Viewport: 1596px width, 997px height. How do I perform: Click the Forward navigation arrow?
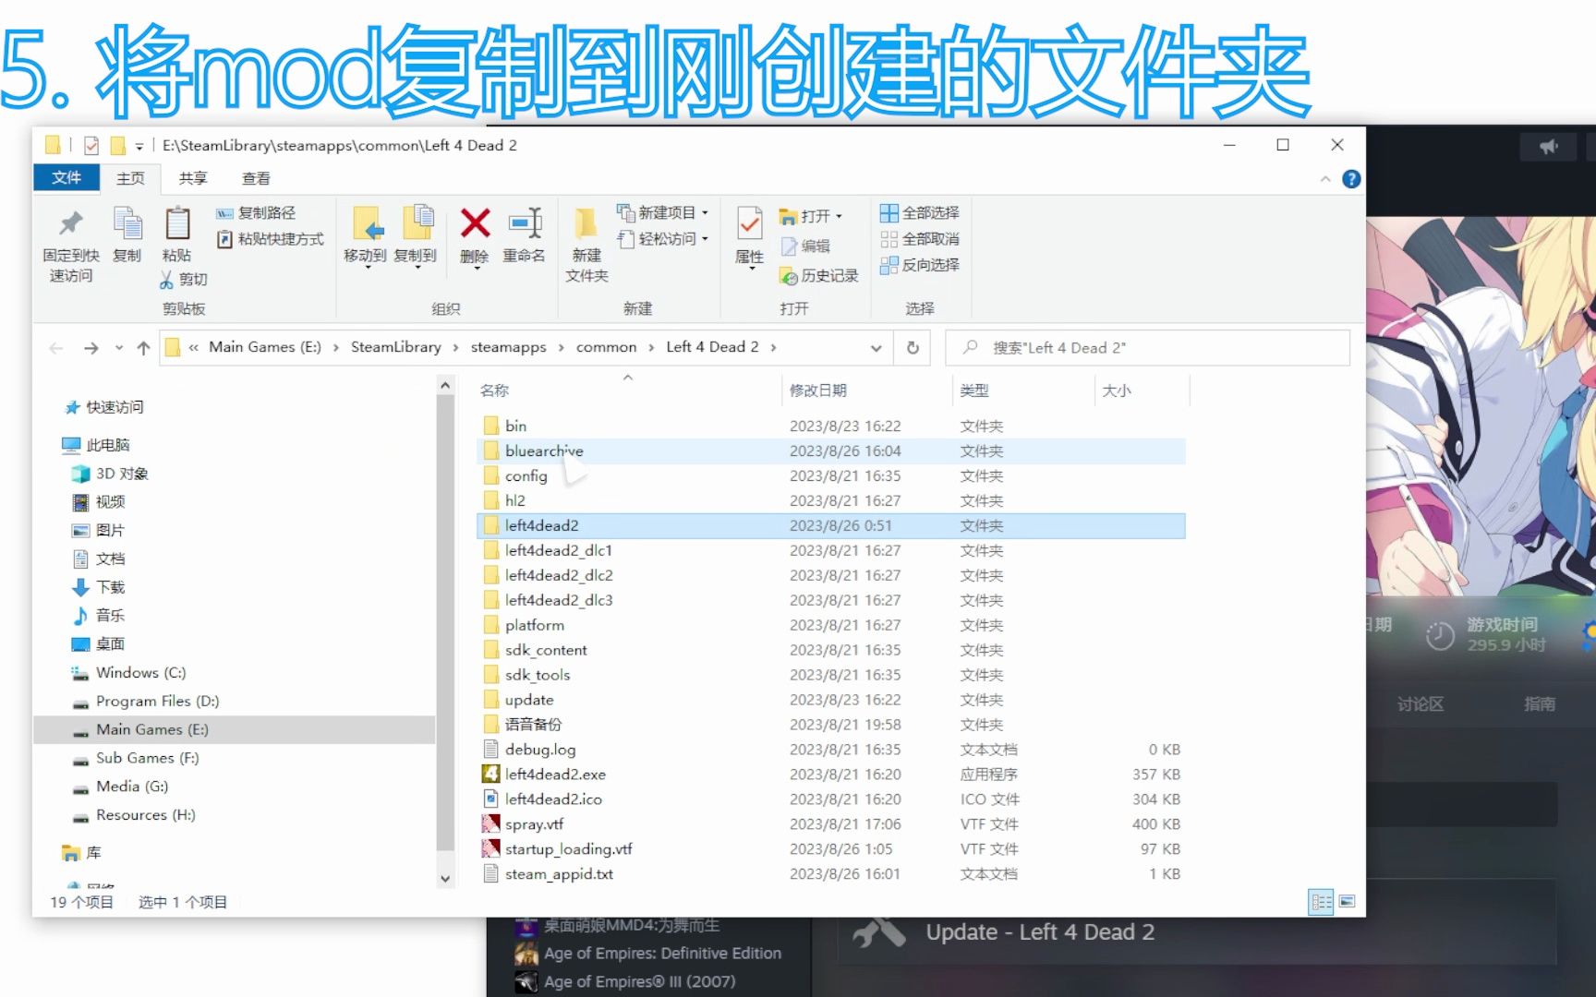click(91, 348)
